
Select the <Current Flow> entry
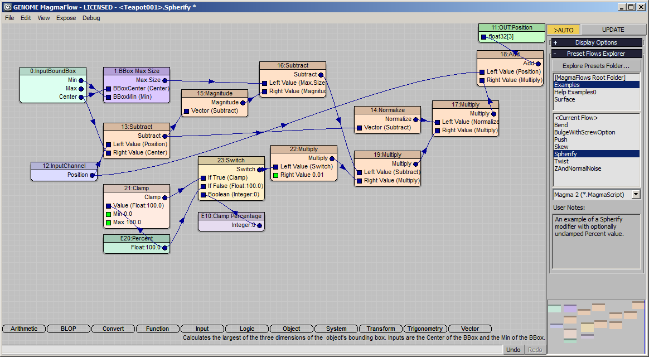(596, 118)
